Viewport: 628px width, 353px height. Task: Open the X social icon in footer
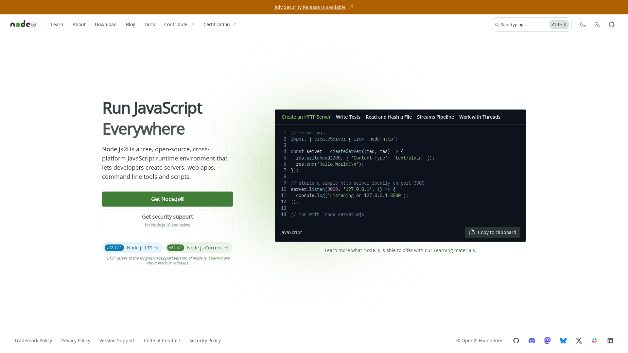coord(579,341)
